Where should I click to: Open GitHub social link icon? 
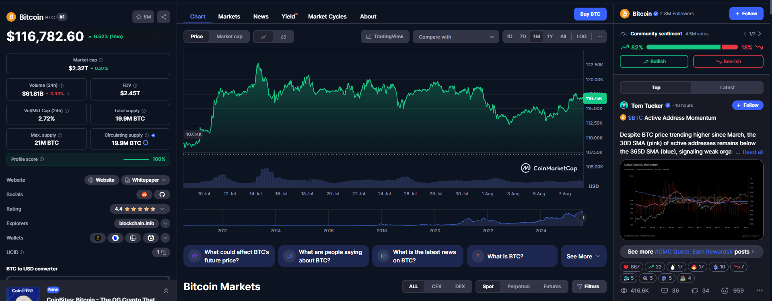[x=162, y=195]
